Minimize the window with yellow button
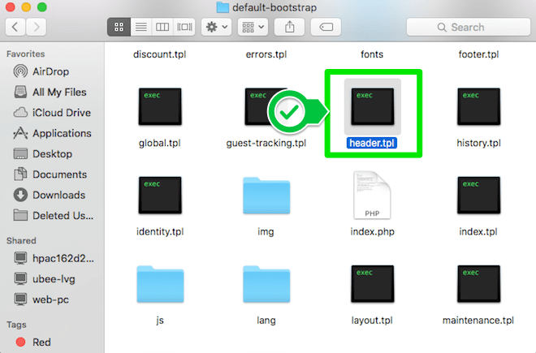This screenshot has width=536, height=353. click(26, 6)
